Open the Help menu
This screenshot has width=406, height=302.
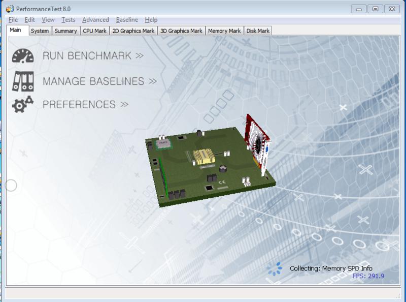[151, 20]
